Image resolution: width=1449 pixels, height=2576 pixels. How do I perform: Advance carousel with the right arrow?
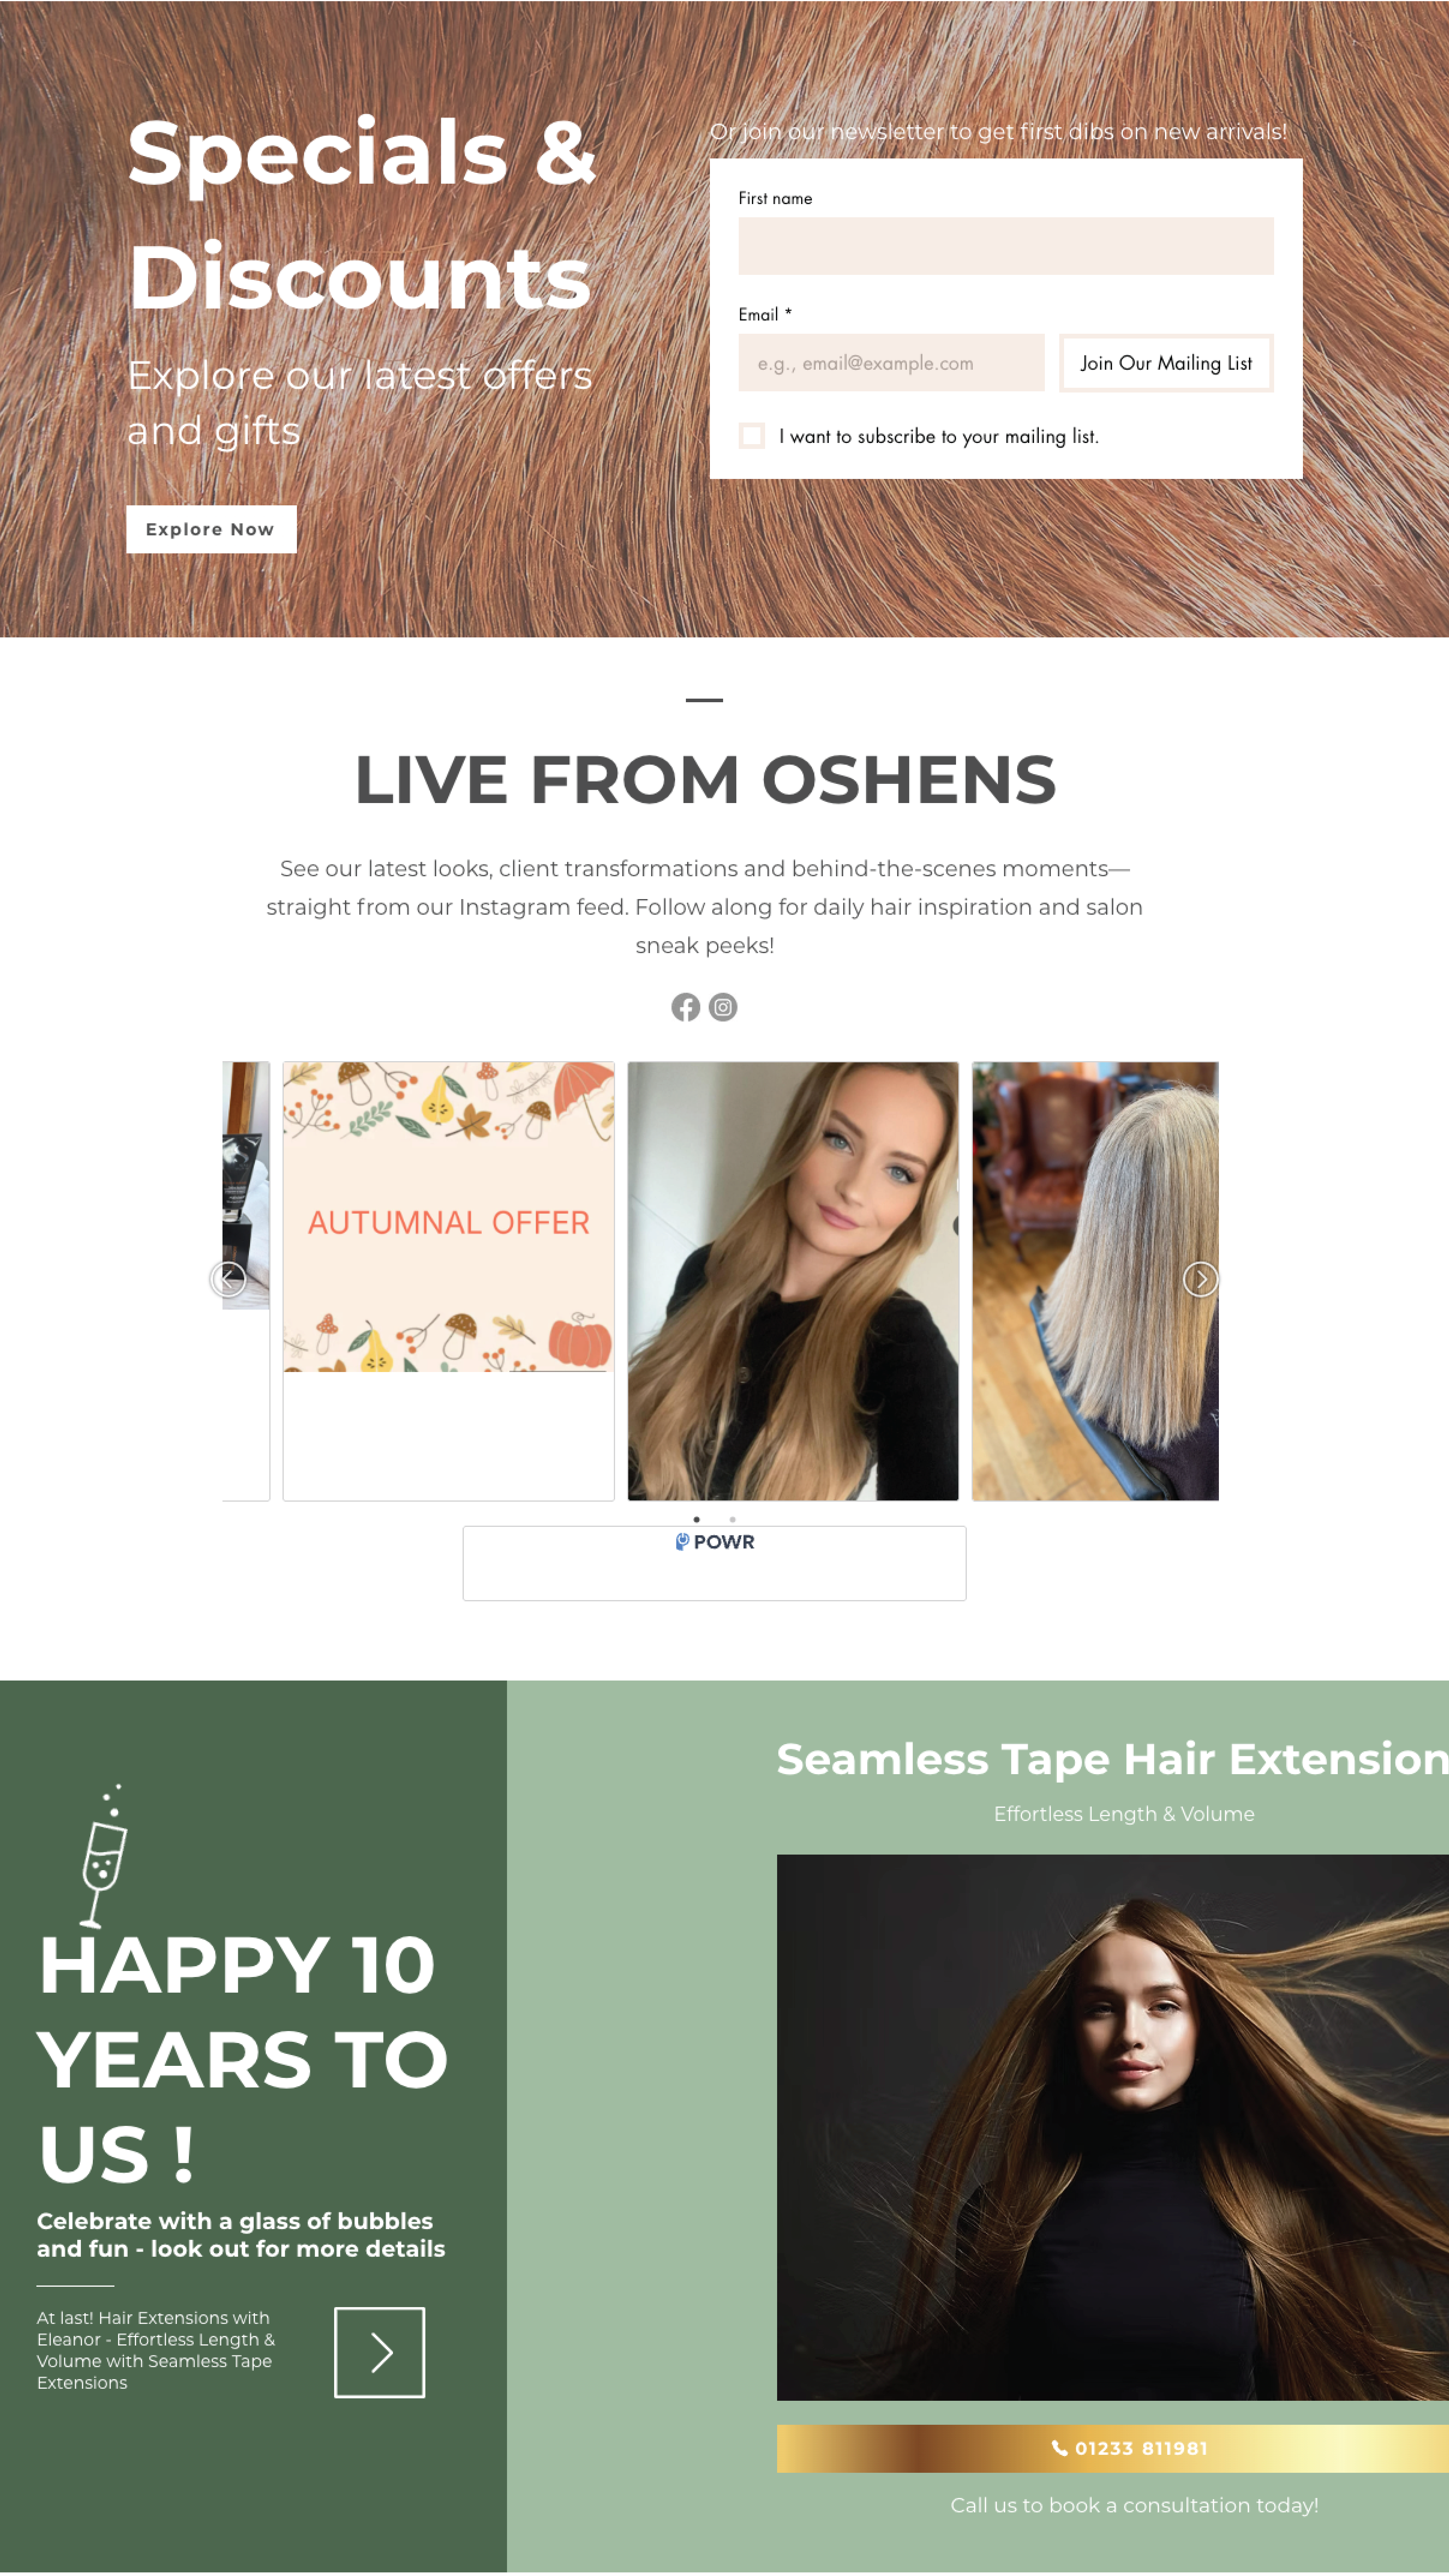(1200, 1279)
